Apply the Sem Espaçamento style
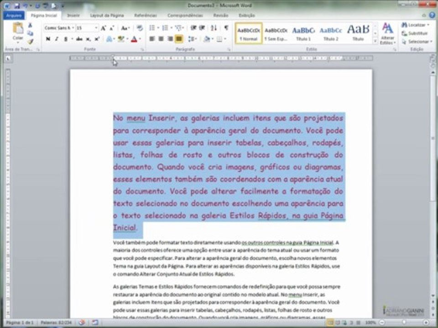The width and height of the screenshot is (438, 328). (276, 33)
